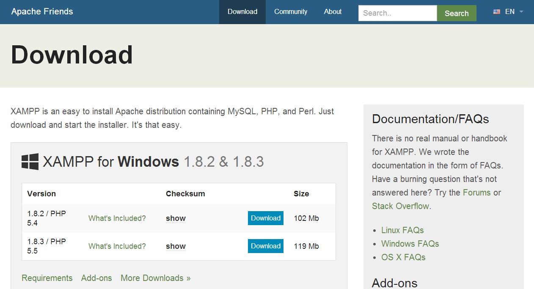
Task: Open the Community nav item
Action: 291,12
